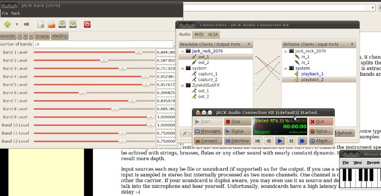Click the Stop server button
381x196 pixels.
pos(237,122)
